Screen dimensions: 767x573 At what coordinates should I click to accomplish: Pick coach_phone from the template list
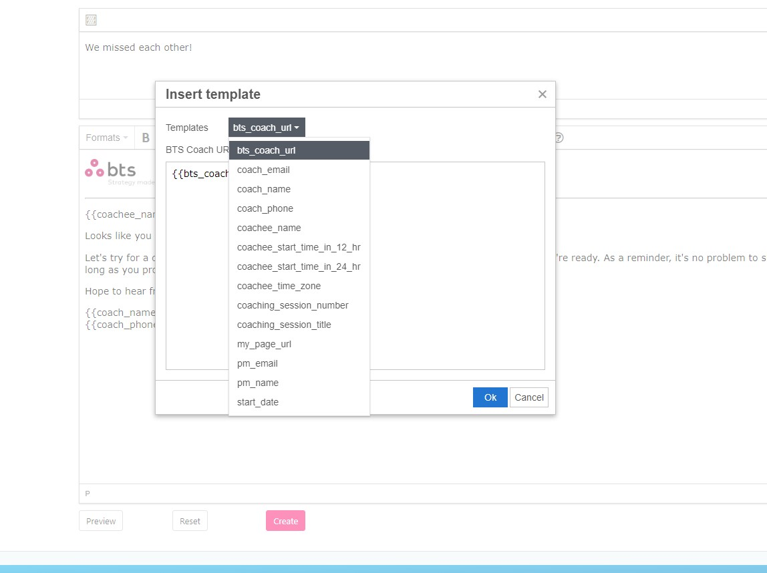pos(299,209)
